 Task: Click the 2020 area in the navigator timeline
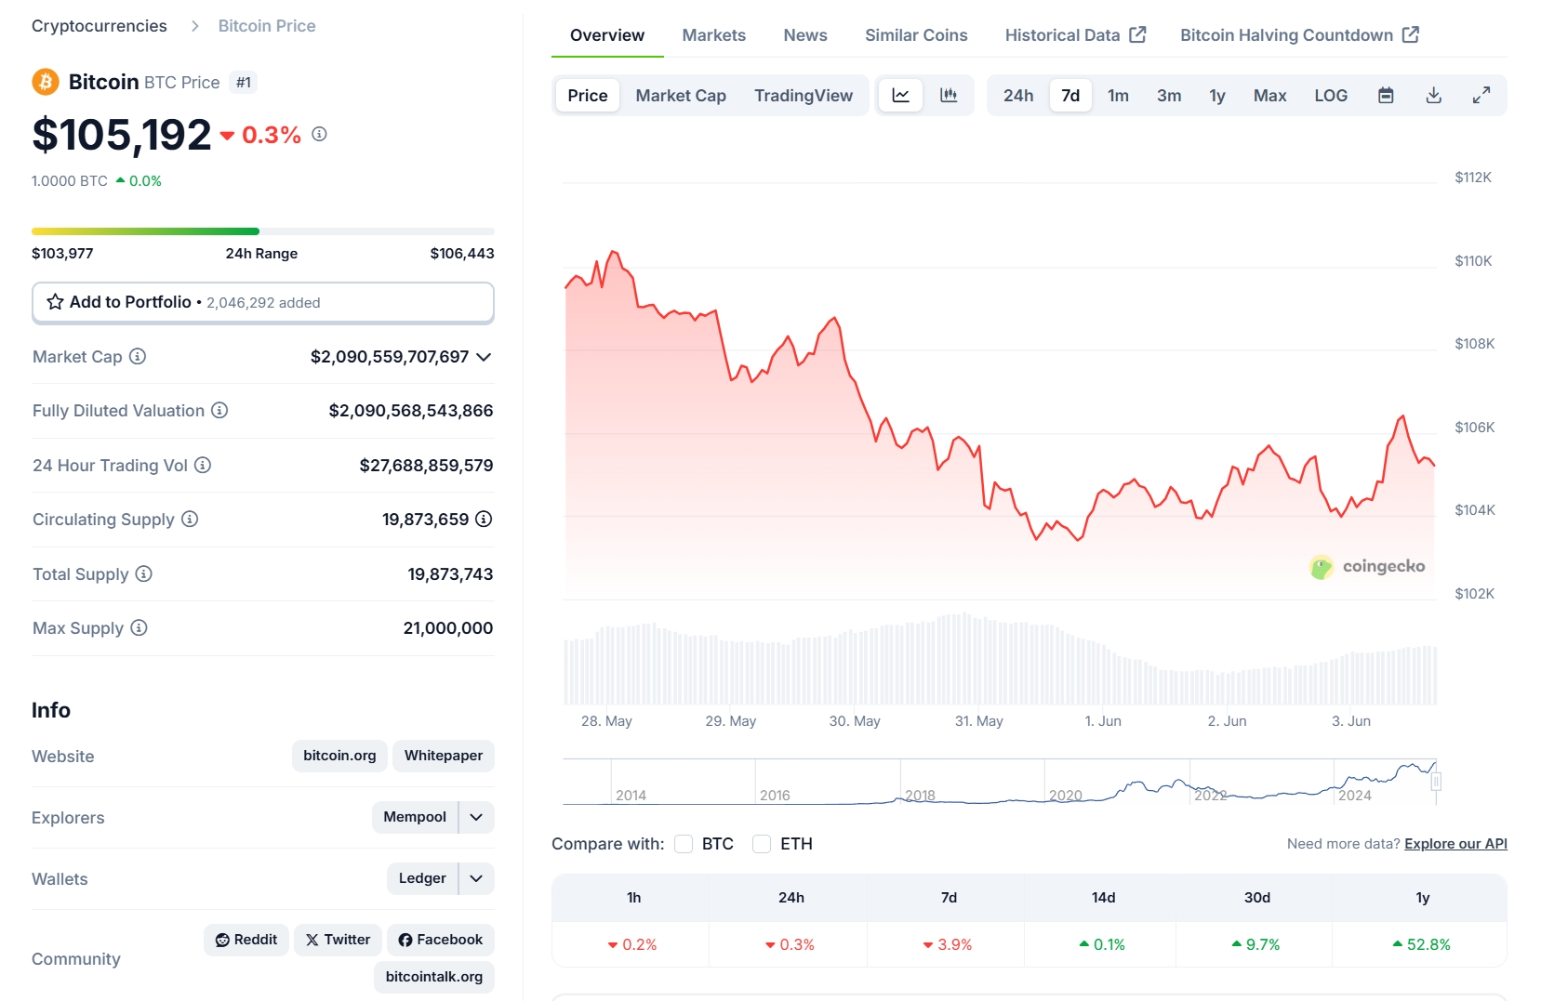[x=1066, y=796]
